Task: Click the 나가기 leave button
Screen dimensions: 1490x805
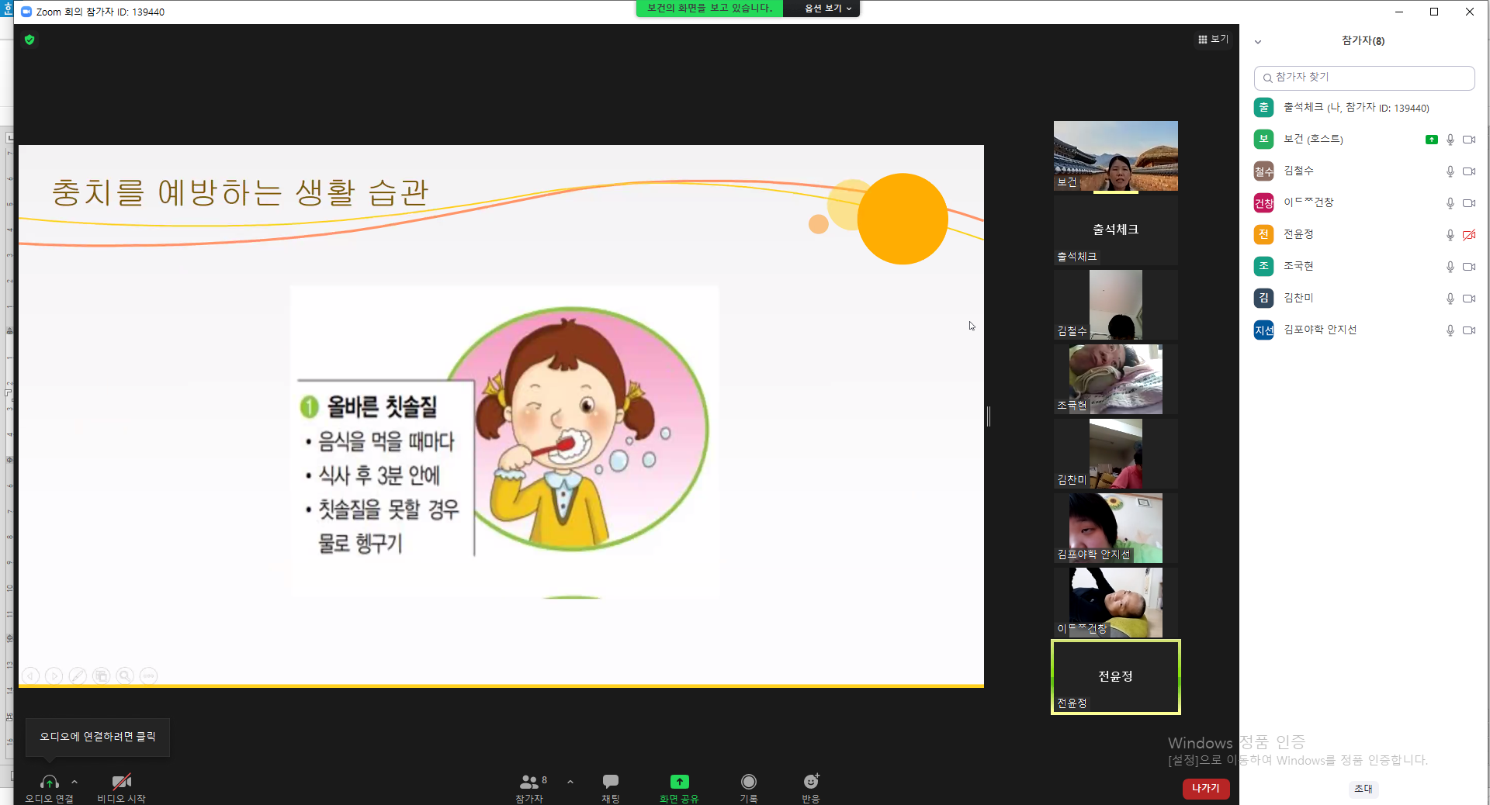Action: (x=1205, y=788)
